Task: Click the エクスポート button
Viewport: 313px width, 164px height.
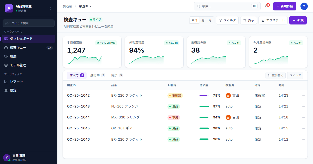Action: (273, 20)
